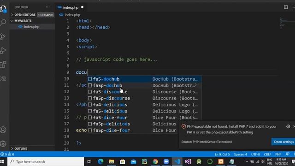Launch Microsoft Edge from taskbar
This screenshot has width=295, height=166.
[x=100, y=161]
